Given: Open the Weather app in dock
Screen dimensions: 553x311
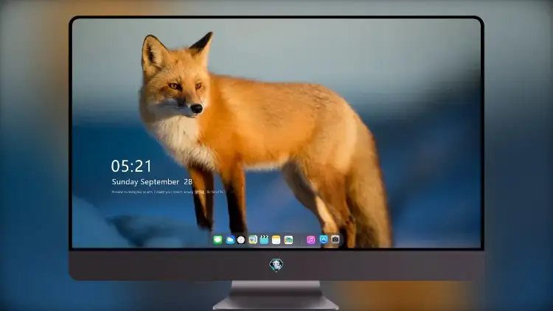Looking at the screenshot, I should click(230, 240).
